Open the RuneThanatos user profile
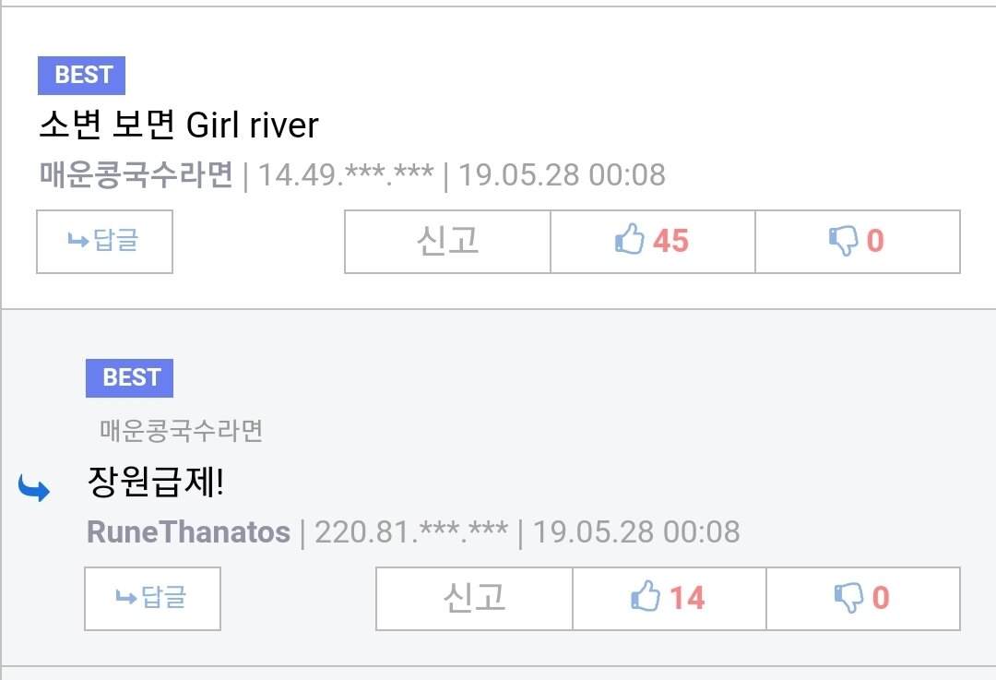Image resolution: width=996 pixels, height=680 pixels. [188, 532]
